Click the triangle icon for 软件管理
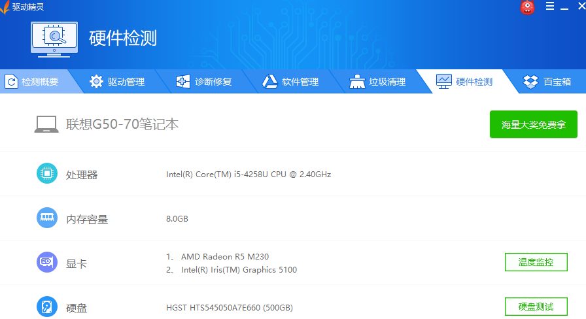586x319 pixels. pos(270,82)
